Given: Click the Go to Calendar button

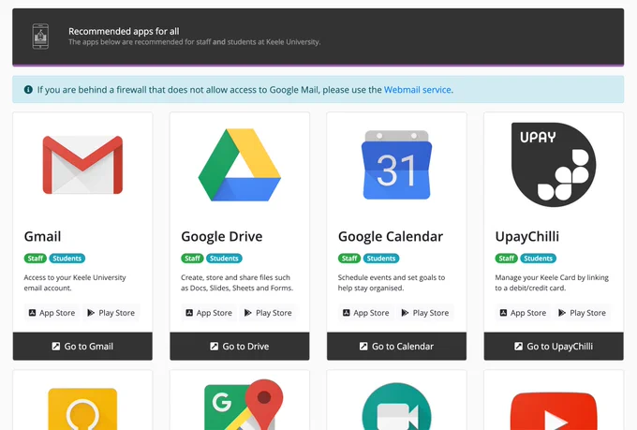Looking at the screenshot, I should 396,347.
